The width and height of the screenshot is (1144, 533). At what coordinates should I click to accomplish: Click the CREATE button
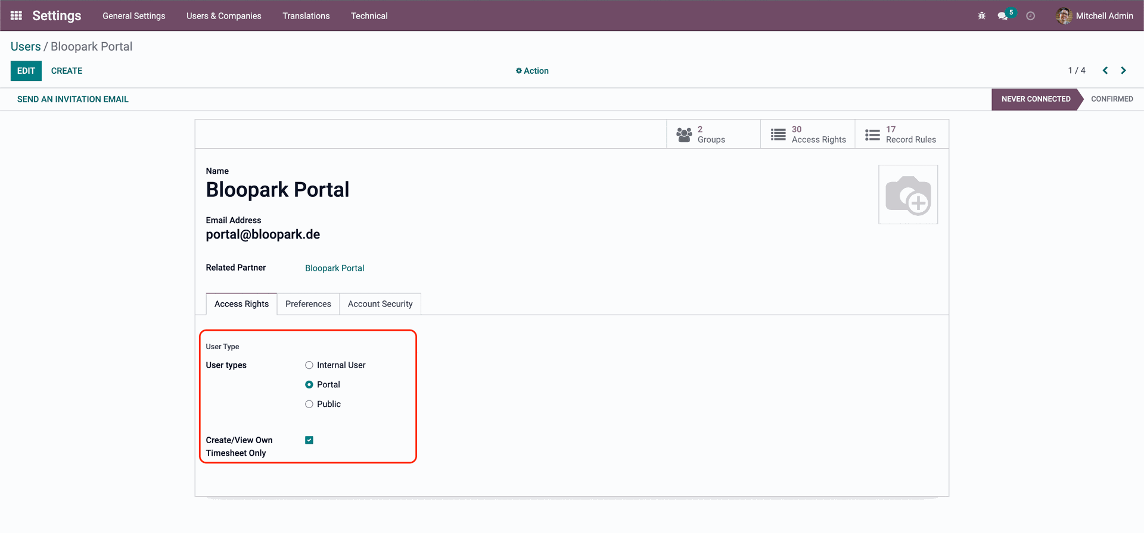point(67,71)
